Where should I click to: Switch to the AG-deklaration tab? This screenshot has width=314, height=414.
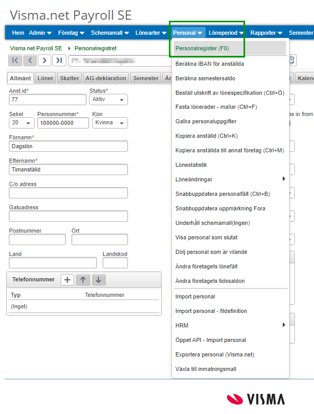pos(106,78)
